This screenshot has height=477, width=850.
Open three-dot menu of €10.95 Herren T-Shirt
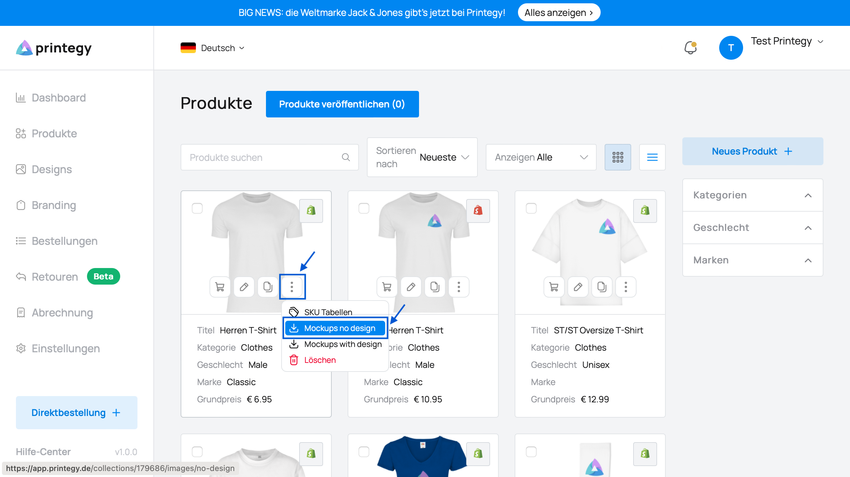(459, 287)
